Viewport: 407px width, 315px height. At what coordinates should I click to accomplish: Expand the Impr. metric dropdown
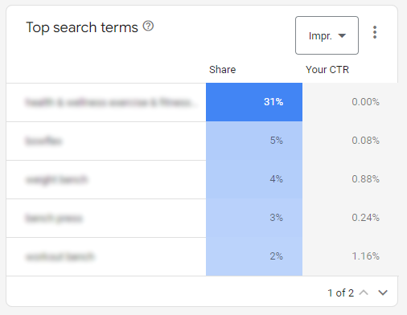click(327, 35)
